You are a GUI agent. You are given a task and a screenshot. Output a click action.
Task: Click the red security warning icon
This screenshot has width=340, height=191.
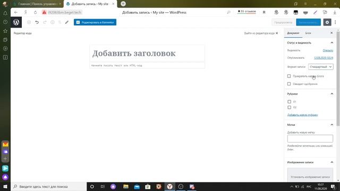click(x=44, y=12)
